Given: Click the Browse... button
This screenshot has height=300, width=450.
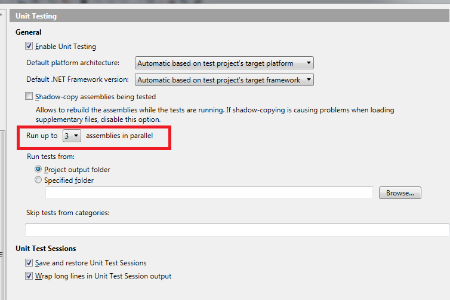Looking at the screenshot, I should tap(400, 193).
